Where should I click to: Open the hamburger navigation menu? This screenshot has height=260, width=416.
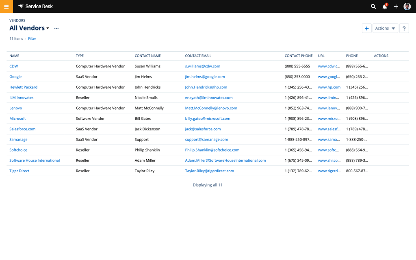pyautogui.click(x=6, y=6)
